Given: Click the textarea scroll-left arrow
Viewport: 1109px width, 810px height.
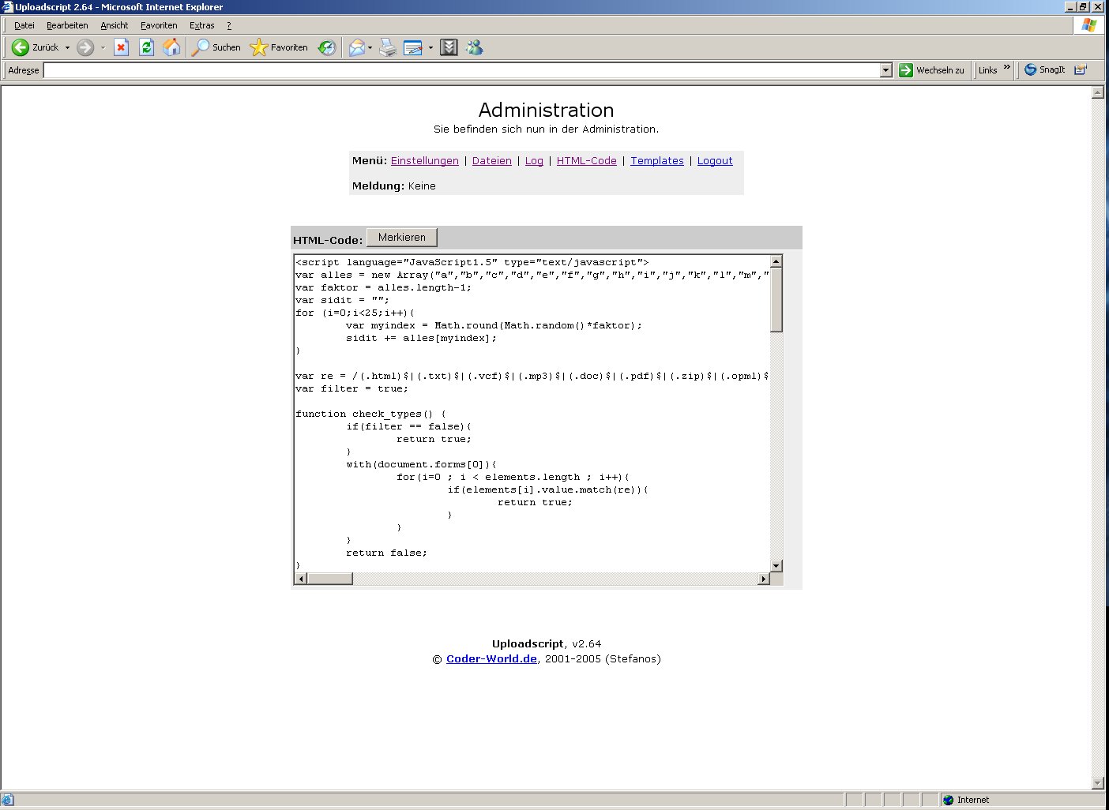Looking at the screenshot, I should (x=301, y=579).
